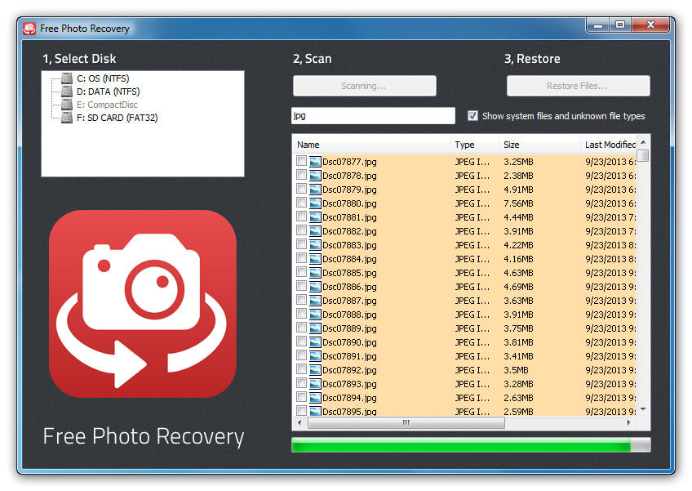Screen dimensions: 692x491
Task: Click image icon of Dsc07884.jpg
Action: 315,259
